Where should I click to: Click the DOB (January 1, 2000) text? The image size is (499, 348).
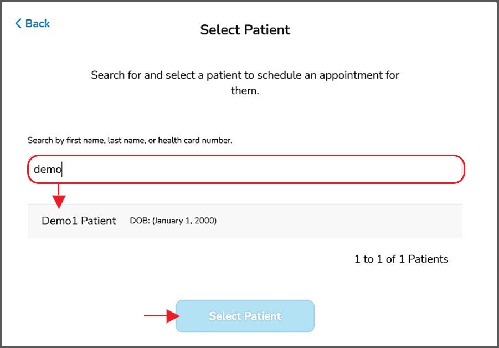coord(173,221)
